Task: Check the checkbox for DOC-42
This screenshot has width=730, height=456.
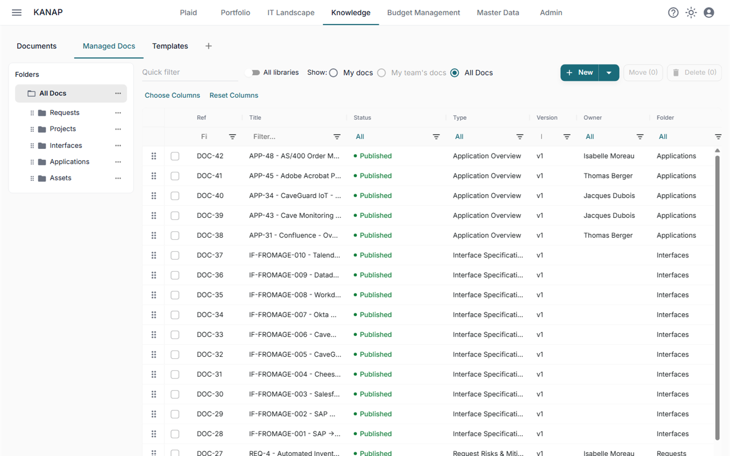Action: coord(175,156)
